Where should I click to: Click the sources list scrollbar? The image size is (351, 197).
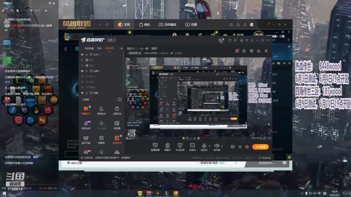[124, 71]
